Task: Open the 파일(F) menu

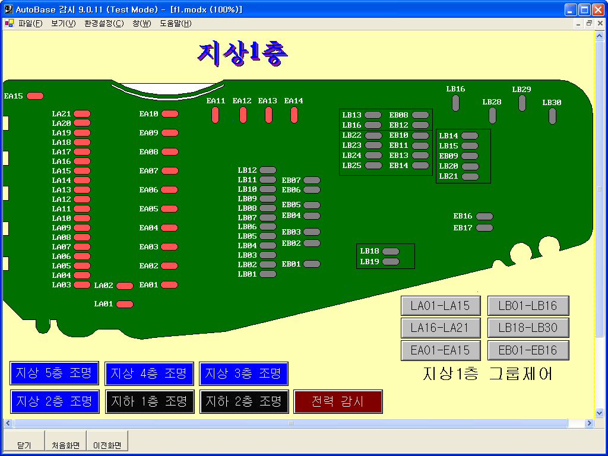Action: (x=30, y=24)
